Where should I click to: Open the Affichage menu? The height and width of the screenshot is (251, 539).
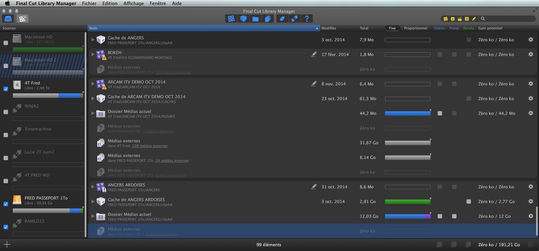pos(133,4)
